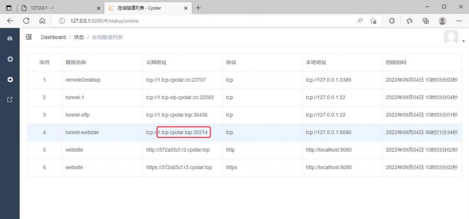Go to browser home page icon

(42, 21)
